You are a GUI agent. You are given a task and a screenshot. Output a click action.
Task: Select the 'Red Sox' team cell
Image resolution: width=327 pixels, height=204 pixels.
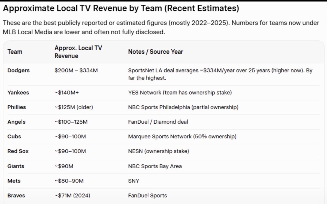tap(18, 151)
